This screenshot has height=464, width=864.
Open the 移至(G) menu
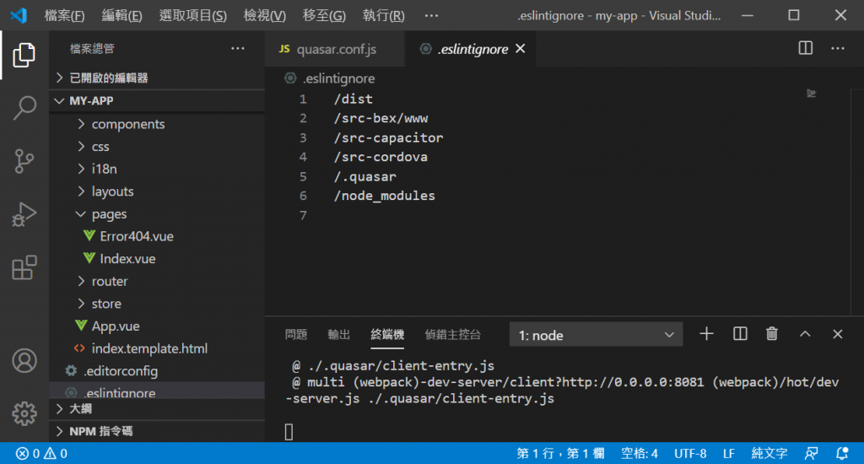[324, 15]
